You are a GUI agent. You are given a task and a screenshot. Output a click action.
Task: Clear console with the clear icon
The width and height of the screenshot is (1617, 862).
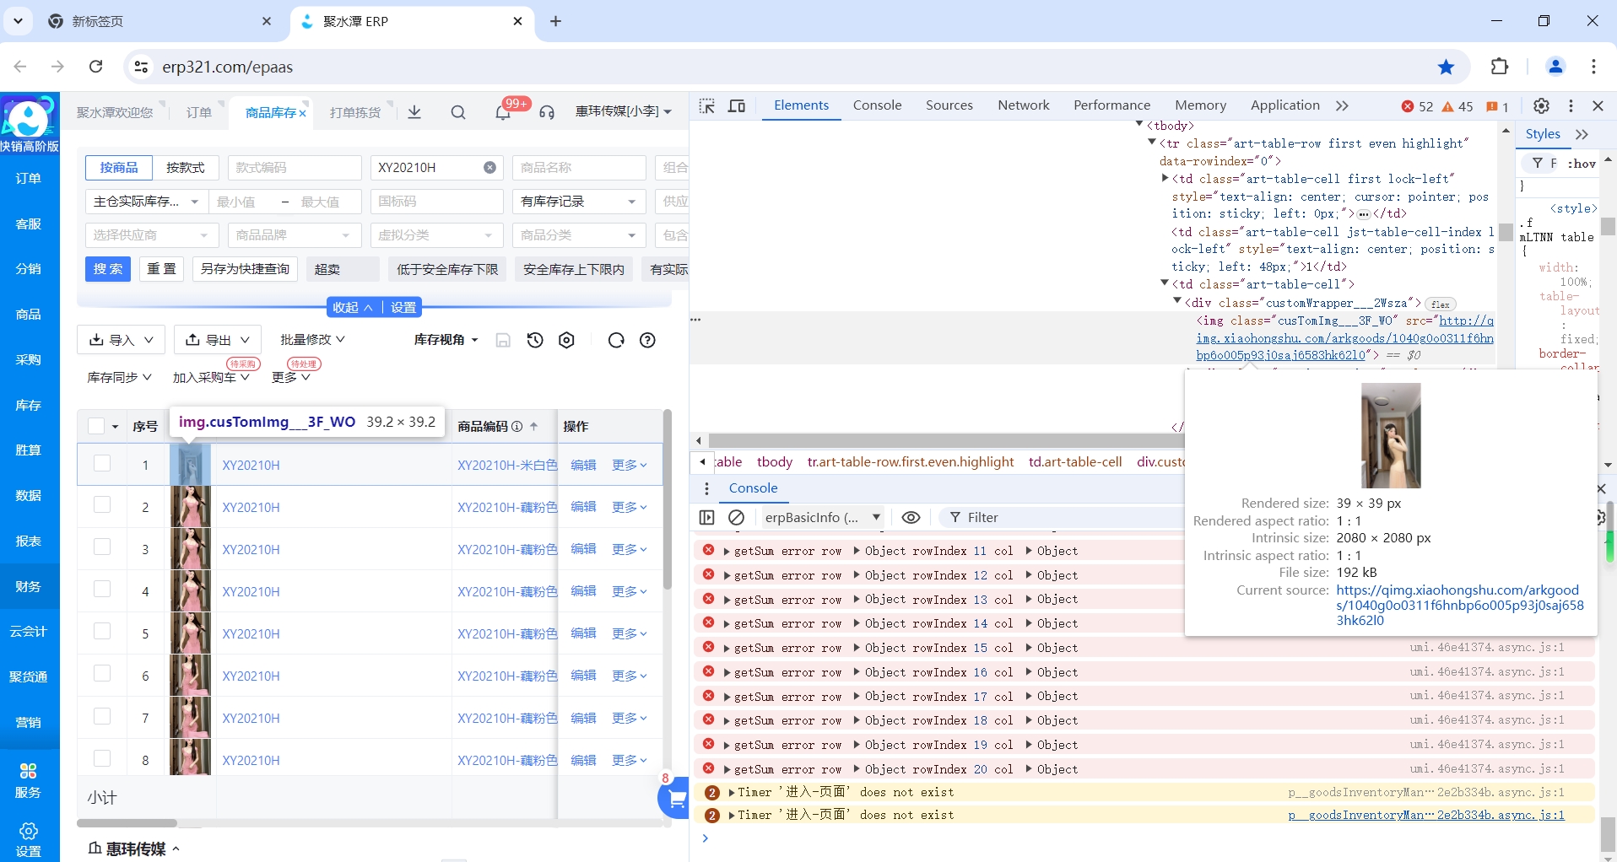(736, 517)
